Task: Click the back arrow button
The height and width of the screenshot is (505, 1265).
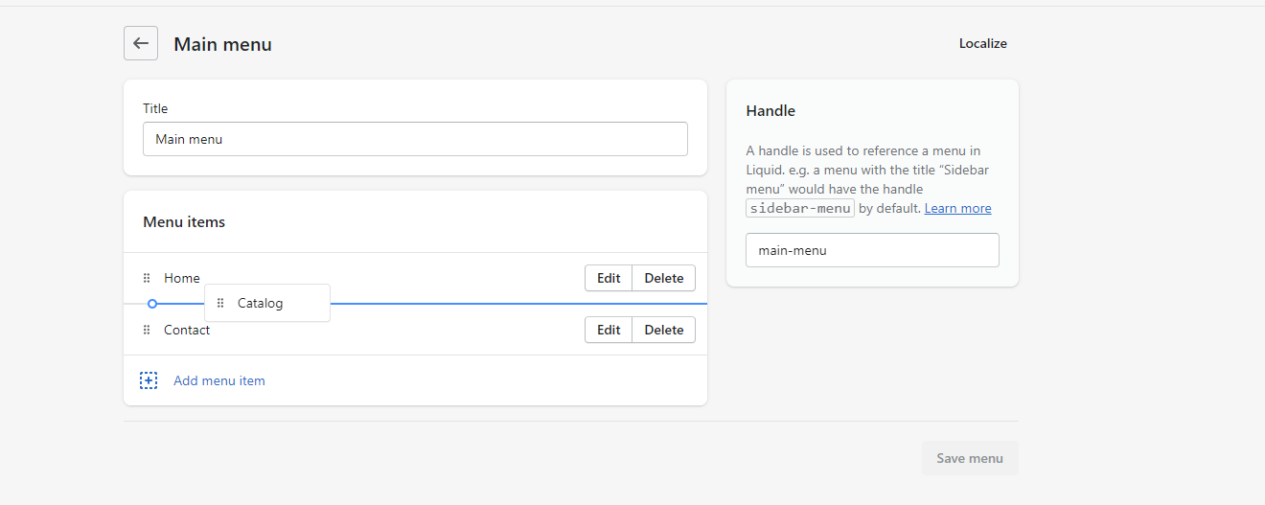Action: coord(141,43)
